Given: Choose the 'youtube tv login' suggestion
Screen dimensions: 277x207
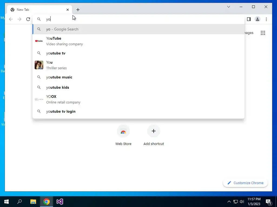Looking at the screenshot, I should (x=139, y=111).
